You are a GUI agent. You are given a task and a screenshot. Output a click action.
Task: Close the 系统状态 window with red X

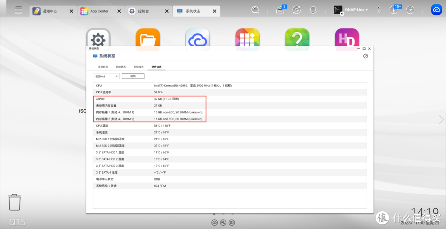[x=370, y=49]
